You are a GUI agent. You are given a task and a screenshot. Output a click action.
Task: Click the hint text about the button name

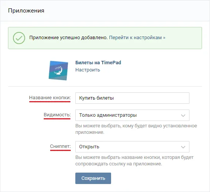pyautogui.click(x=134, y=160)
